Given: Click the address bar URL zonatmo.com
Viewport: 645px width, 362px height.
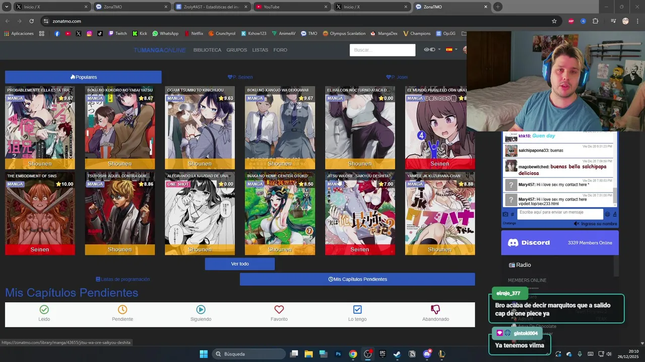Looking at the screenshot, I should pyautogui.click(x=67, y=21).
